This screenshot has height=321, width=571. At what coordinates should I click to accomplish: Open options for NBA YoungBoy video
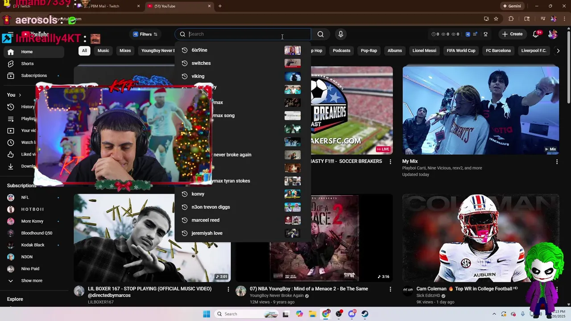point(390,289)
